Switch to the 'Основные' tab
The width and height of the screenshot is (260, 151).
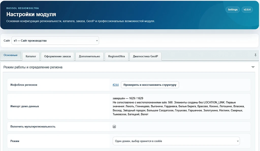coord(11,55)
